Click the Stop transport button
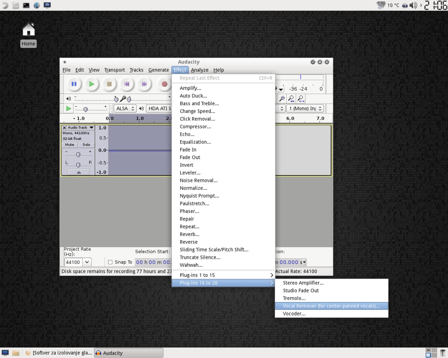This screenshot has height=358, width=448. pos(109,84)
